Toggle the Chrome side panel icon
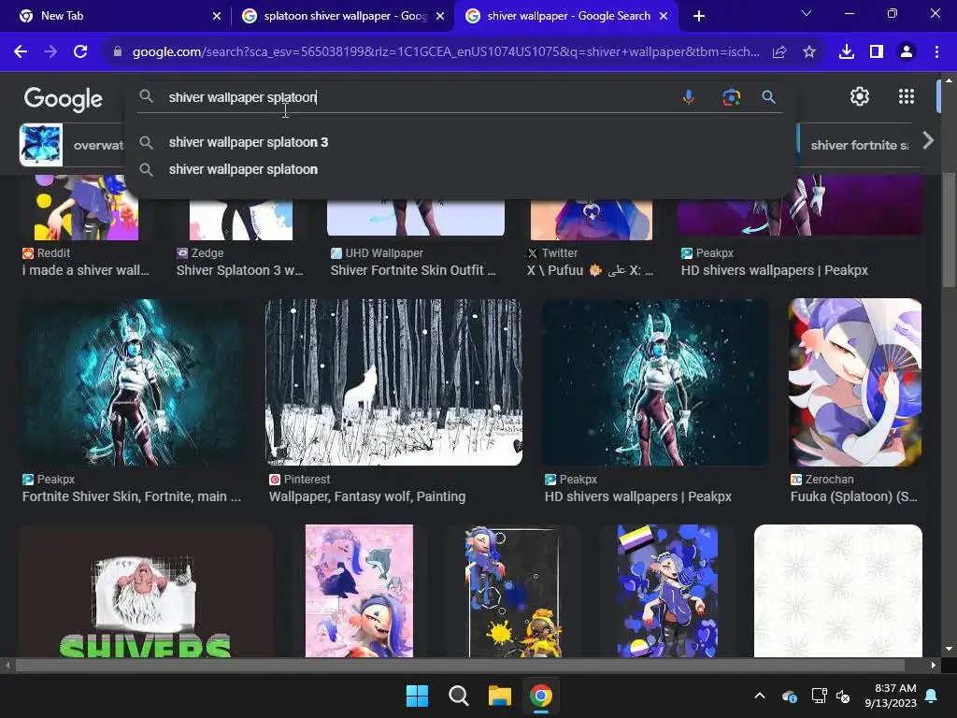Image resolution: width=957 pixels, height=718 pixels. (877, 52)
